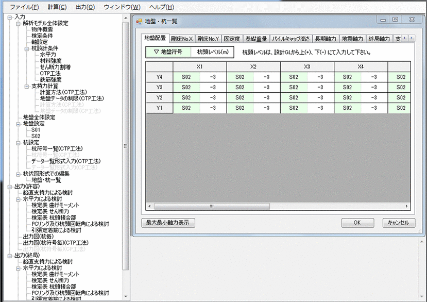Switch to the 固定度 tab

[x=232, y=39]
